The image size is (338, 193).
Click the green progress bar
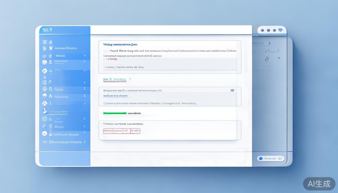pyautogui.click(x=115, y=113)
